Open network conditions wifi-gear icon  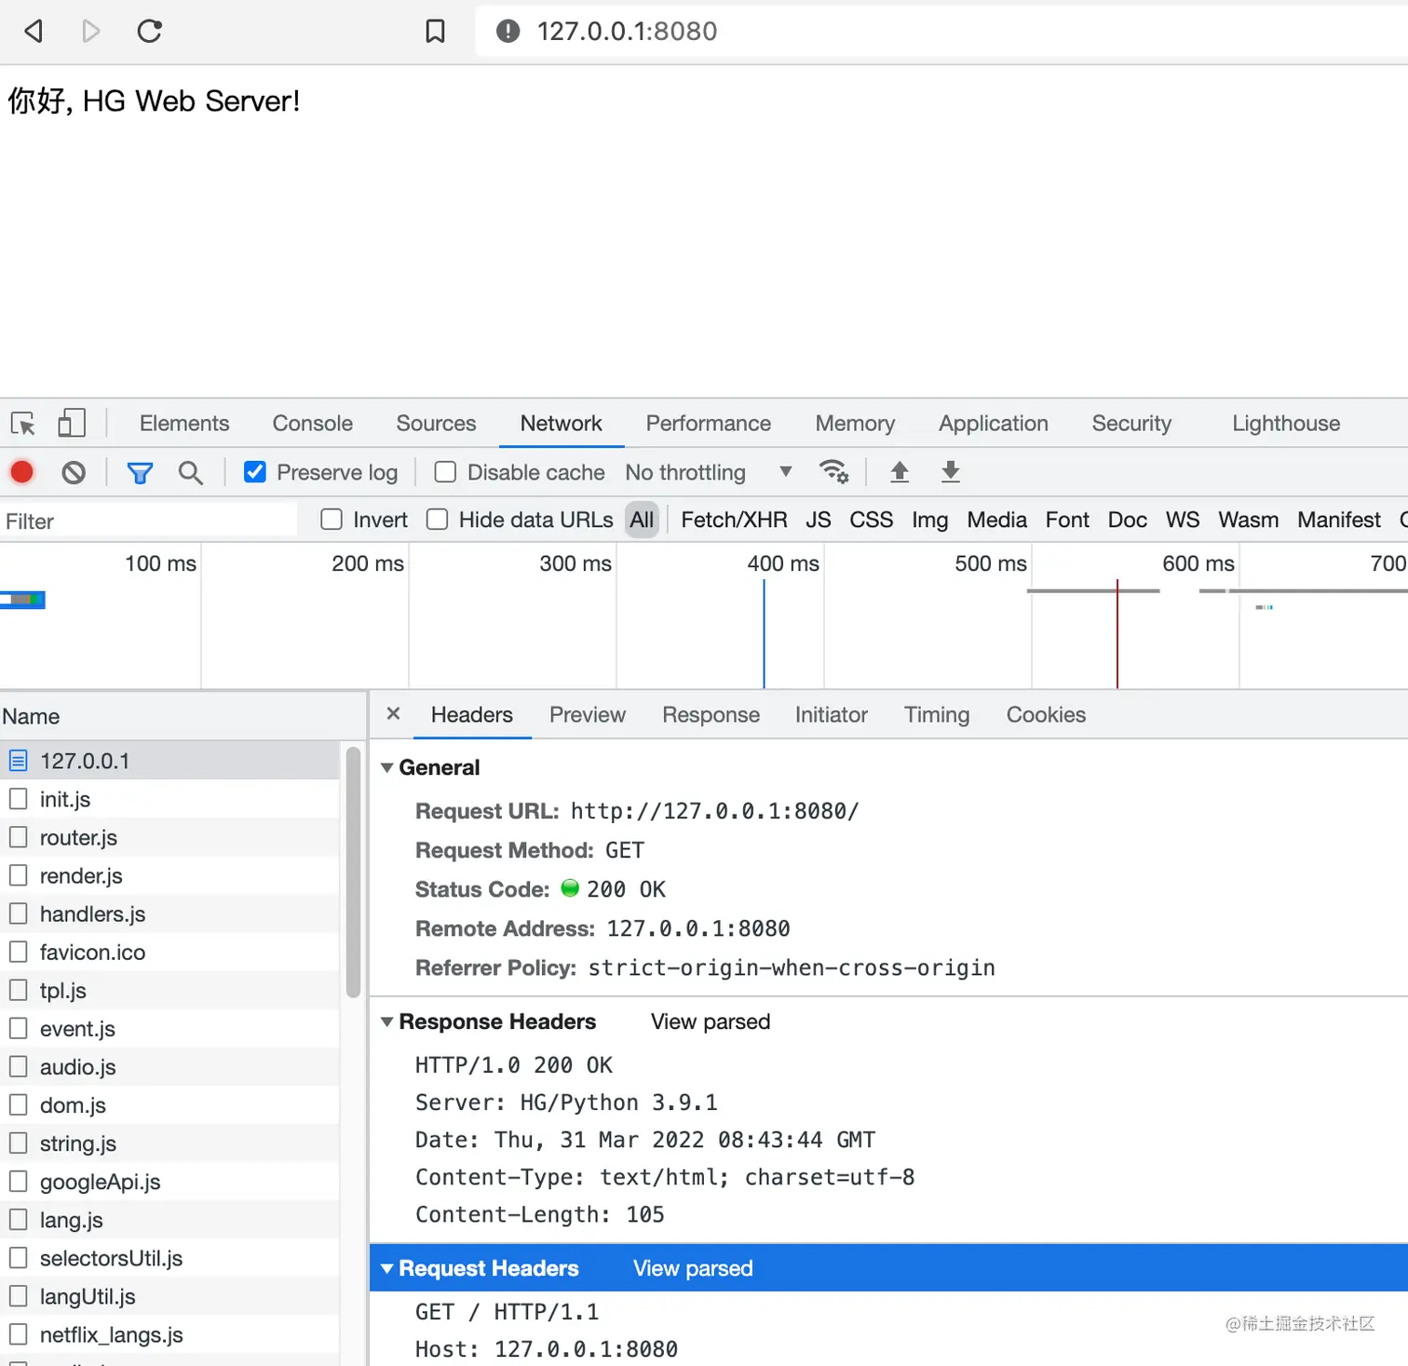833,472
